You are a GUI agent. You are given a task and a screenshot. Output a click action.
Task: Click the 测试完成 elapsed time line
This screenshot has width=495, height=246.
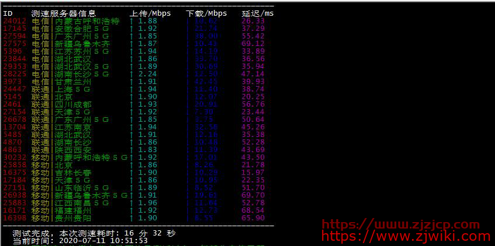click(x=94, y=233)
